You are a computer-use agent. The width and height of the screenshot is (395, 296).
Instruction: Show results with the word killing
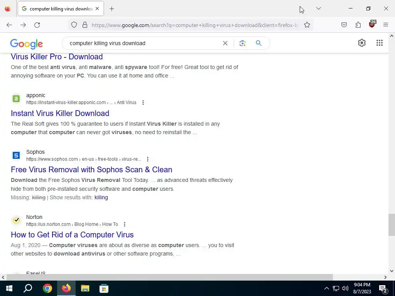(x=101, y=198)
